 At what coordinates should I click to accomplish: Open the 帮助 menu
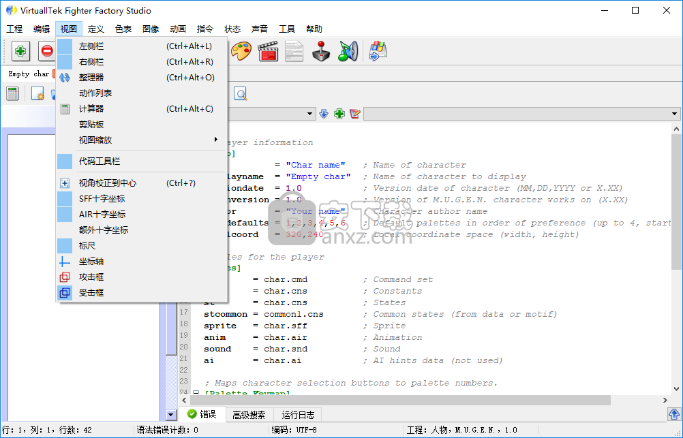(x=314, y=29)
